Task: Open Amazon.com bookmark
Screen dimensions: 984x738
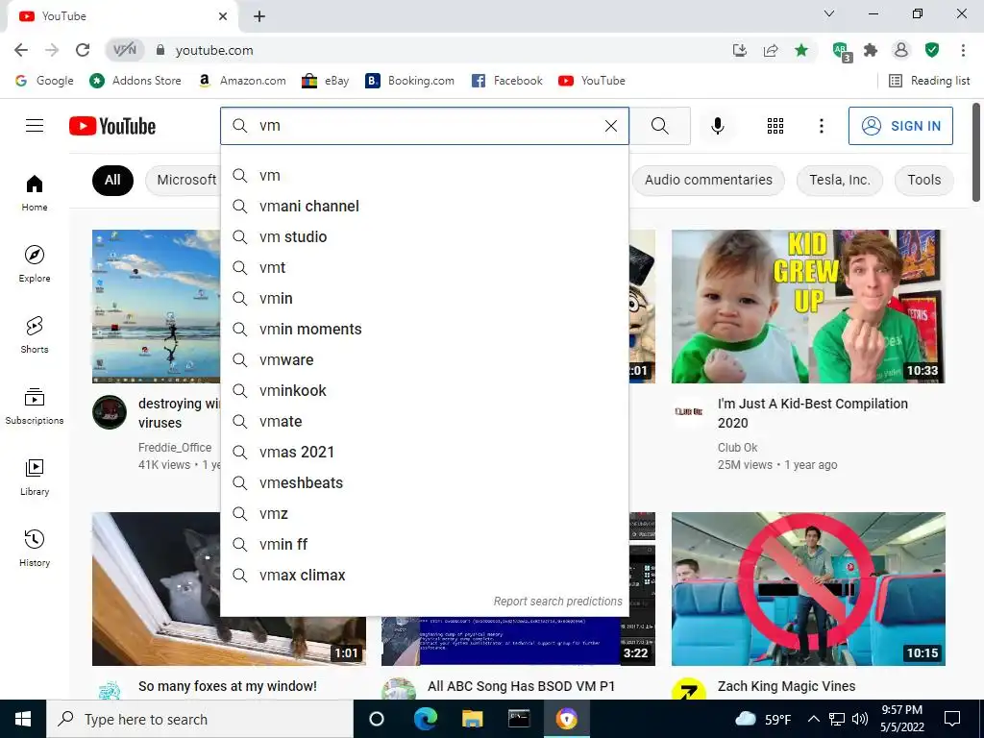Action: point(241,81)
